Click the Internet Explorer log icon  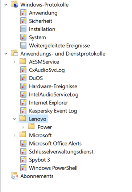23,103
